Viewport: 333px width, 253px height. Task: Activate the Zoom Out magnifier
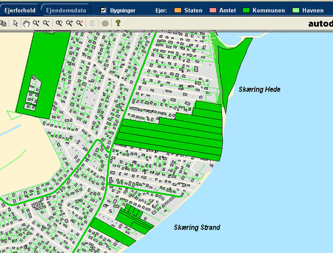[x=46, y=23]
